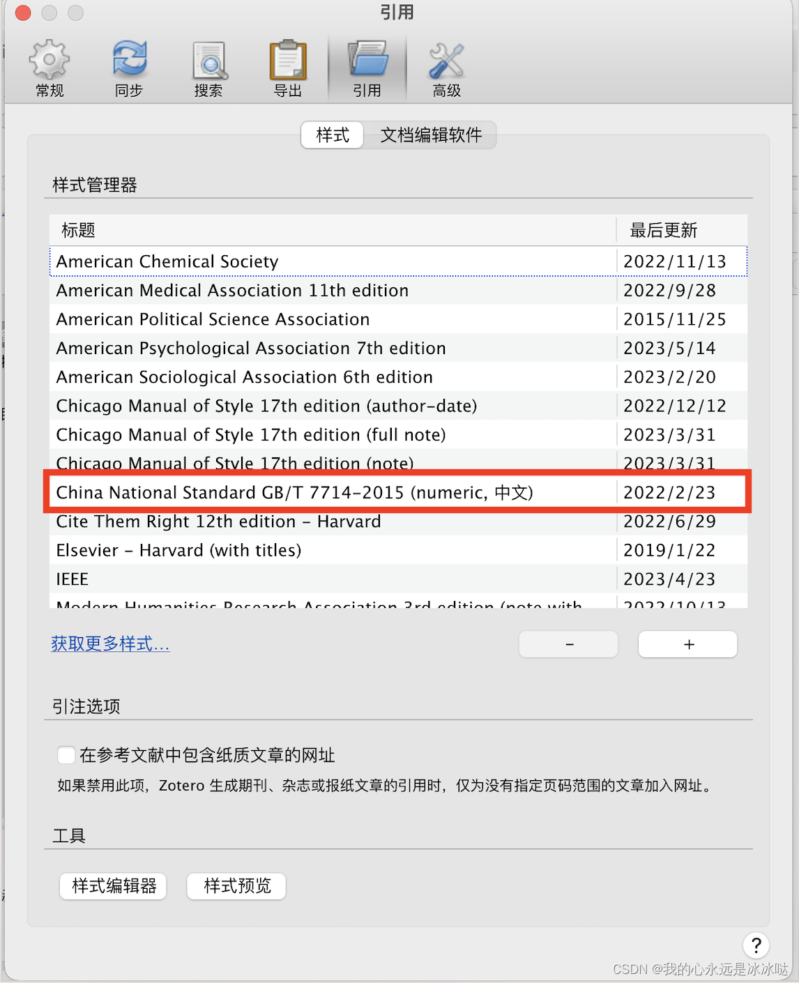Open the 样式编辑器 (Style Editor)

point(114,886)
